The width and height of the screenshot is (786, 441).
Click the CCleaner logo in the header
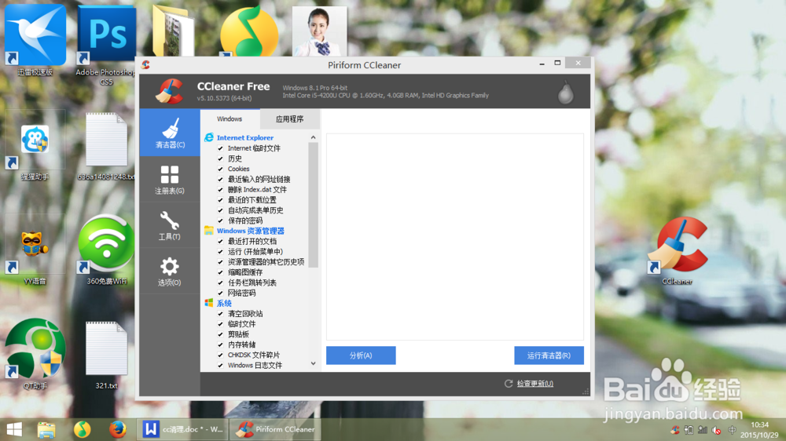pyautogui.click(x=170, y=91)
